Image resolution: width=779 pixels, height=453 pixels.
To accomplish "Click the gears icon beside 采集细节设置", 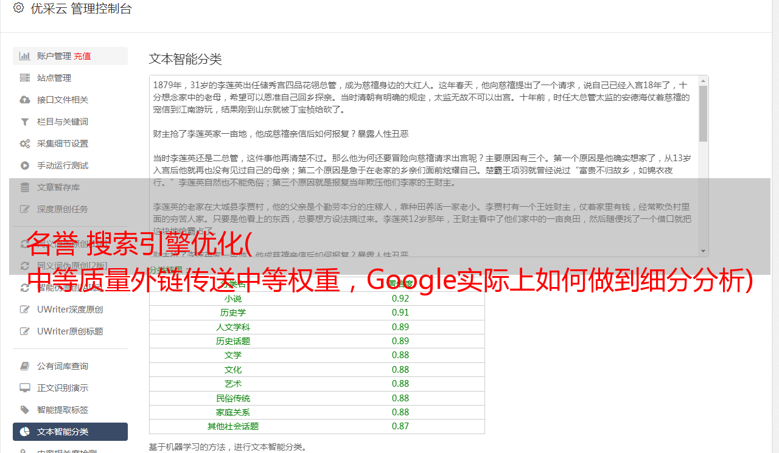I will click(25, 144).
